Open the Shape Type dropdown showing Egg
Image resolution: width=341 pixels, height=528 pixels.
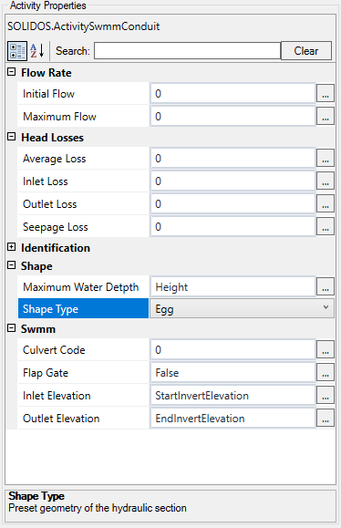tap(242, 308)
